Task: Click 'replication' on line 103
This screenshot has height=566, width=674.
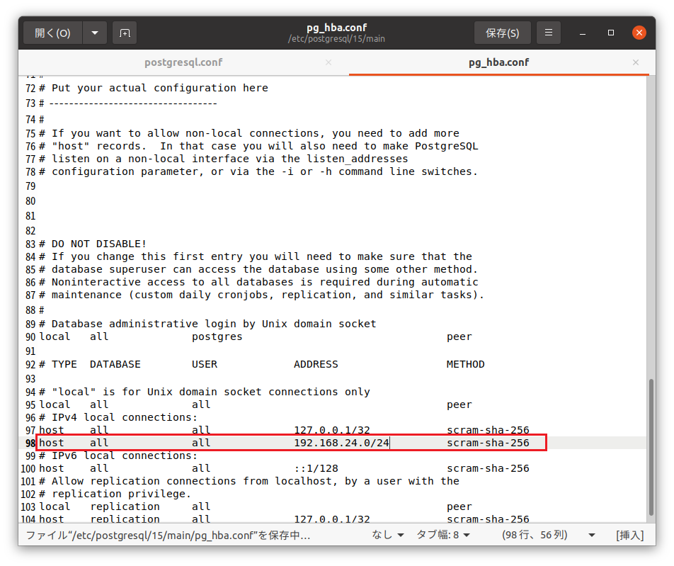Action: click(x=125, y=506)
